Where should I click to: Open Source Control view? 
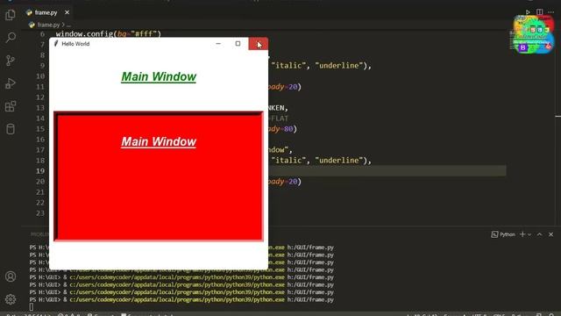(x=11, y=61)
